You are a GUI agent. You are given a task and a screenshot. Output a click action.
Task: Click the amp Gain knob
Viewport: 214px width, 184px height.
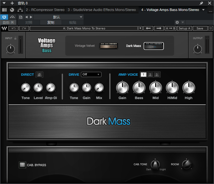click(122, 88)
